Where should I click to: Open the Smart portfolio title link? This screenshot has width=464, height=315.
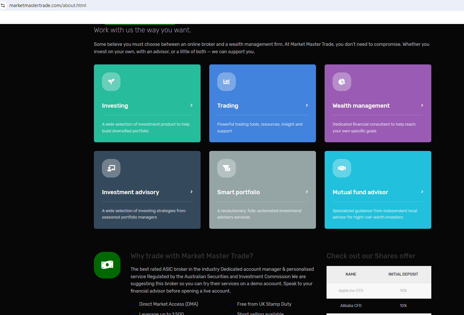click(x=238, y=192)
